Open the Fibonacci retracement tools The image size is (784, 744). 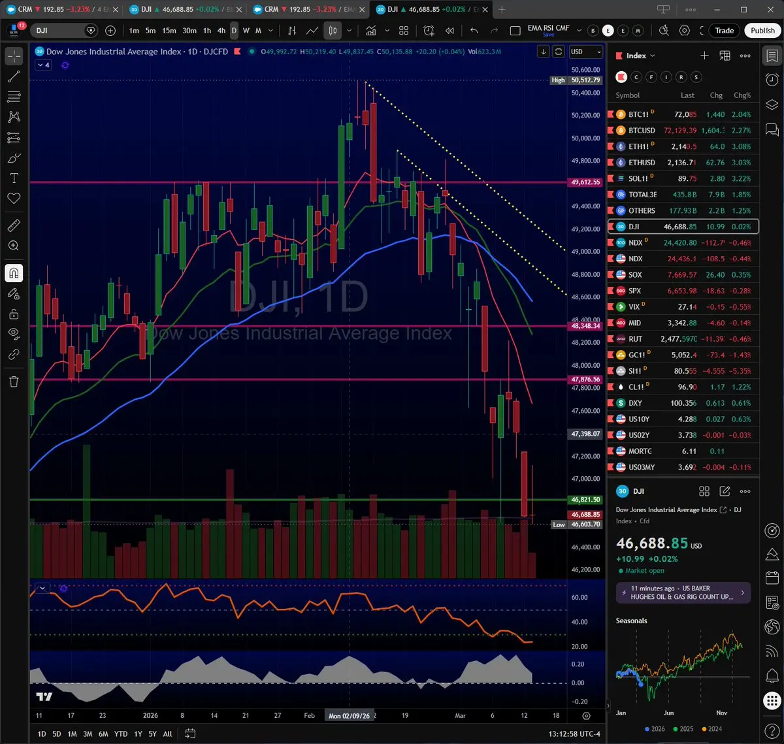pos(14,97)
